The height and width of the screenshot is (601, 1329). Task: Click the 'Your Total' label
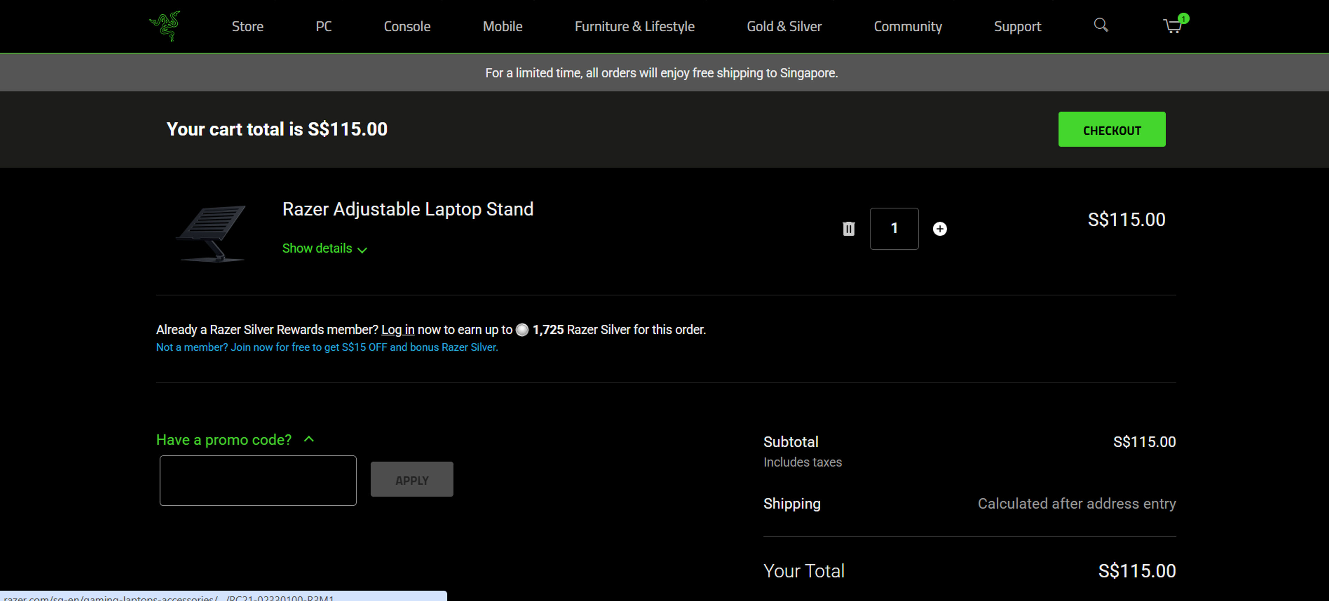(804, 571)
